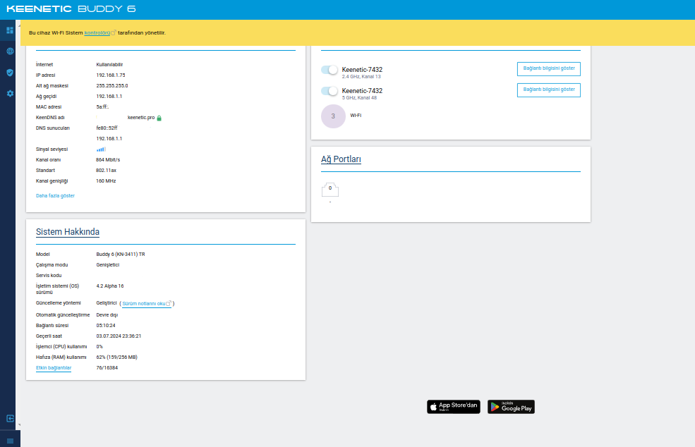
Task: Select the standard value 802.11ax
Action: [x=107, y=171]
